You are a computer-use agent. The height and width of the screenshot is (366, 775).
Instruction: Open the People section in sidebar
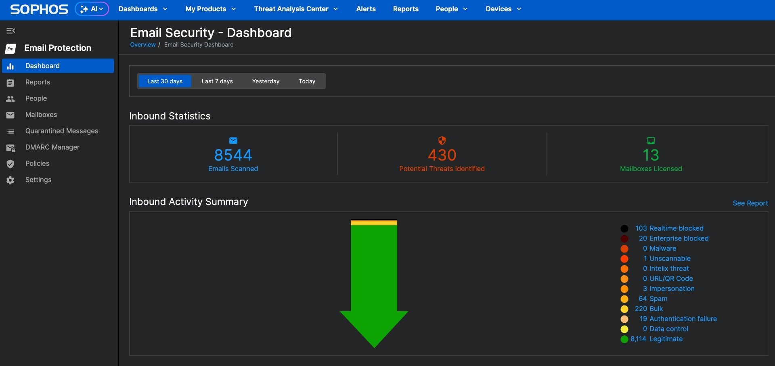[36, 98]
